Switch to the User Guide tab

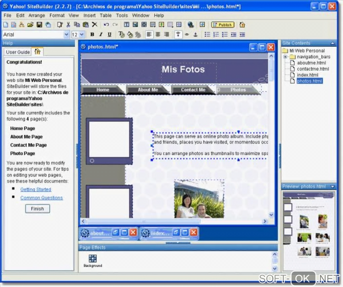click(x=18, y=52)
